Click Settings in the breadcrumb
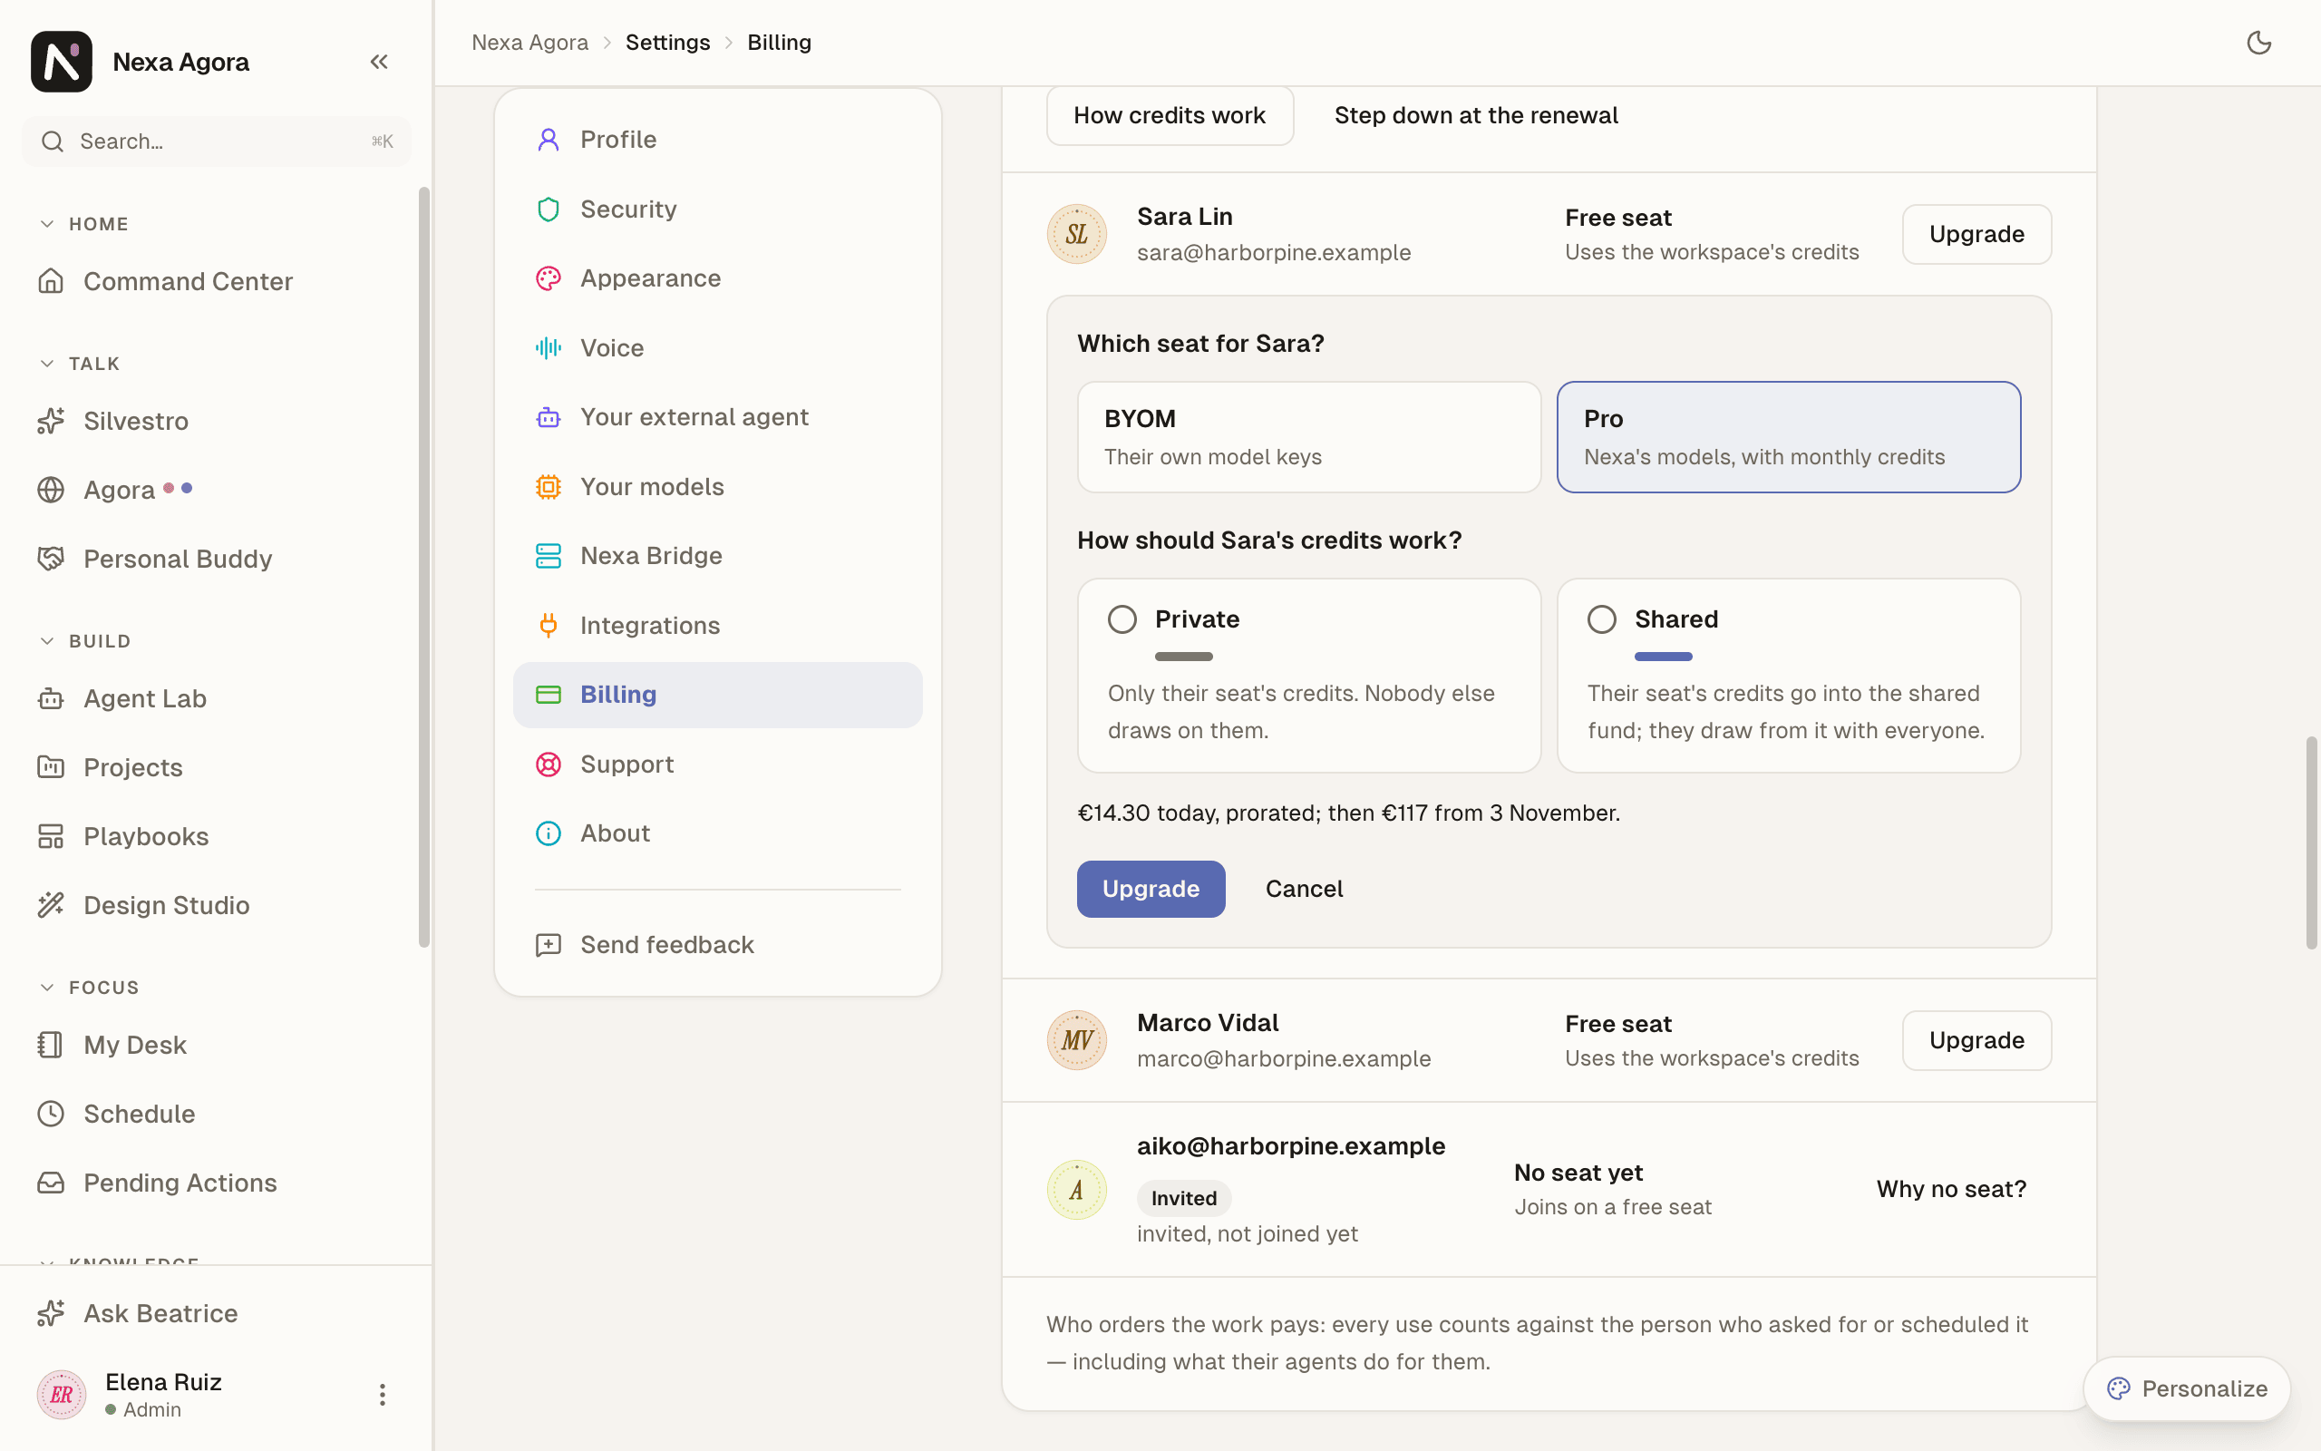The image size is (2321, 1451). pyautogui.click(x=667, y=44)
